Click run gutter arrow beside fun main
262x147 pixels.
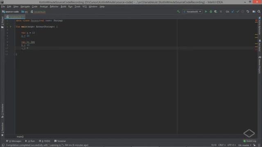(11, 27)
